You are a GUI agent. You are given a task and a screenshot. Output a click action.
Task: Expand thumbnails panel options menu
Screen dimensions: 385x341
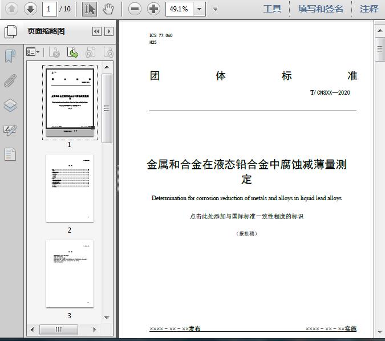click(x=33, y=52)
